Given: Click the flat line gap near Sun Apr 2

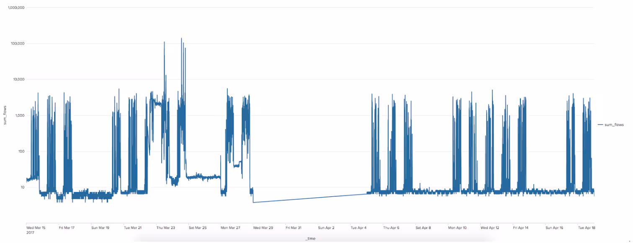Looking at the screenshot, I should 327,197.
